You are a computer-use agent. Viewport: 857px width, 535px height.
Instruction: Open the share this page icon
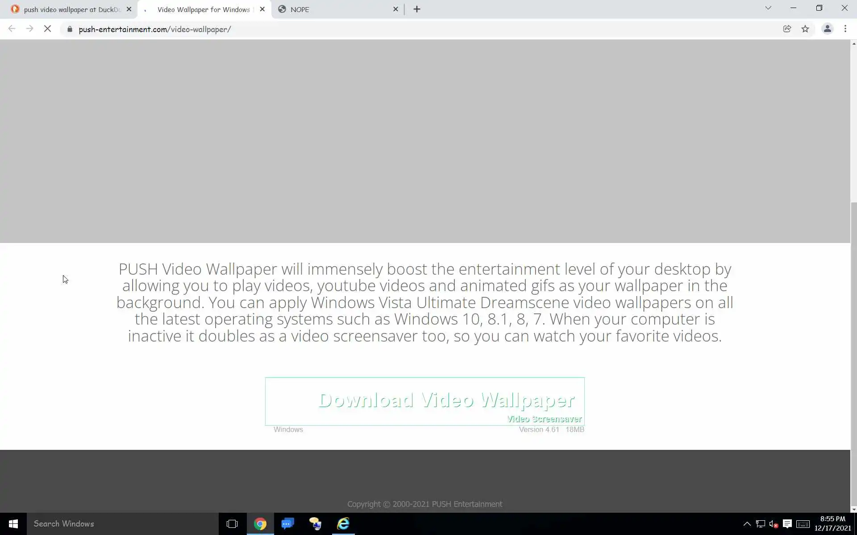pyautogui.click(x=787, y=29)
